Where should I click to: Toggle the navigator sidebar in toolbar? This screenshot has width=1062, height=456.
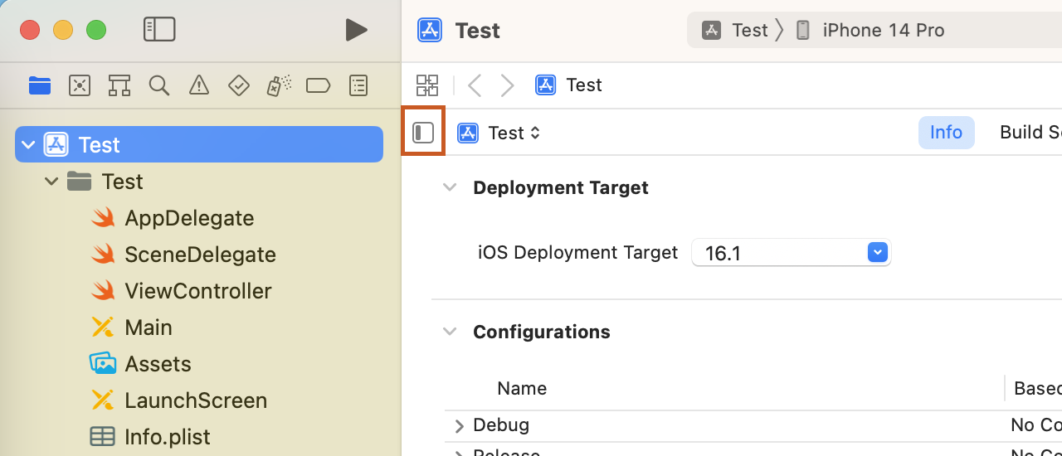[x=159, y=30]
